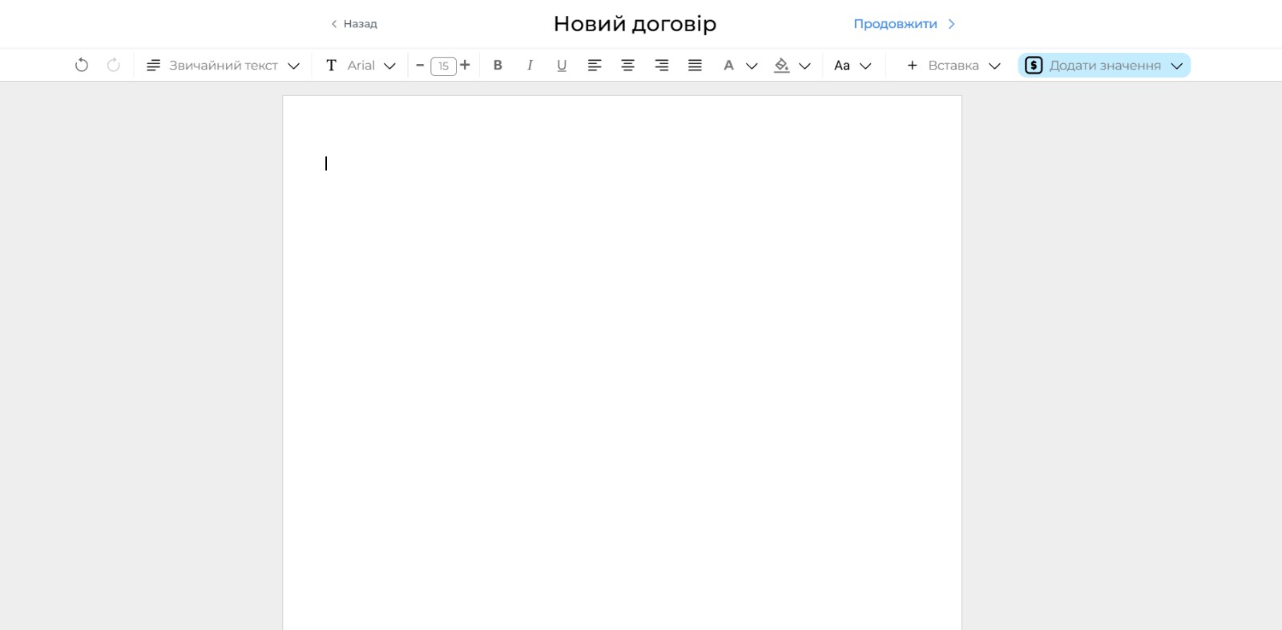Click the Продовжити link
Image resolution: width=1282 pixels, height=630 pixels.
coord(903,24)
